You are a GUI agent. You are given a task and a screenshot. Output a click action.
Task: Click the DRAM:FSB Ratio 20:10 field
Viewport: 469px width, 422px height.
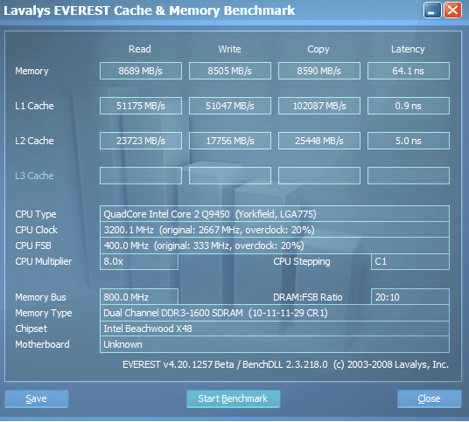(410, 297)
